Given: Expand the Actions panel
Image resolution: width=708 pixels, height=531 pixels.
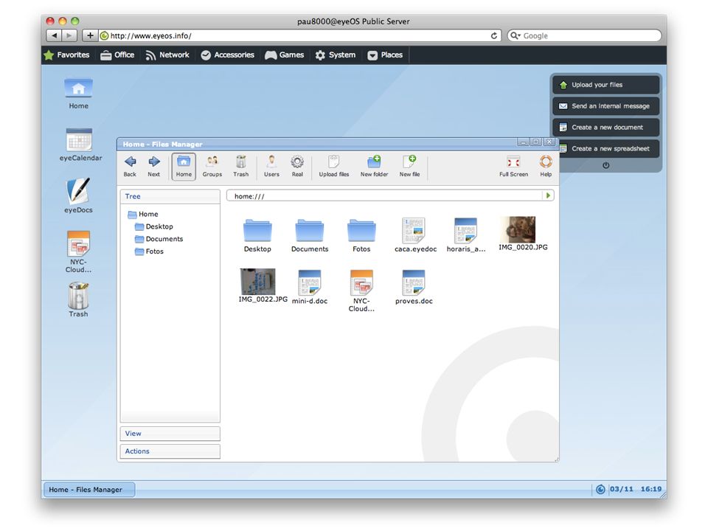Looking at the screenshot, I should [x=170, y=451].
